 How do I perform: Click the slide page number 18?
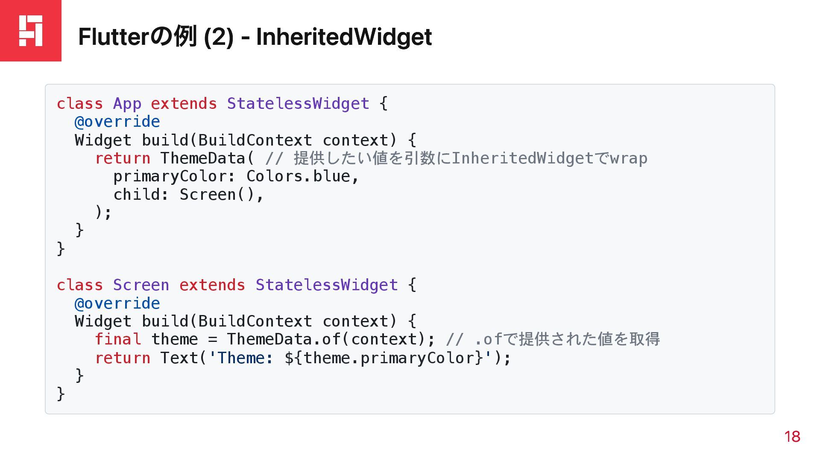tap(792, 437)
